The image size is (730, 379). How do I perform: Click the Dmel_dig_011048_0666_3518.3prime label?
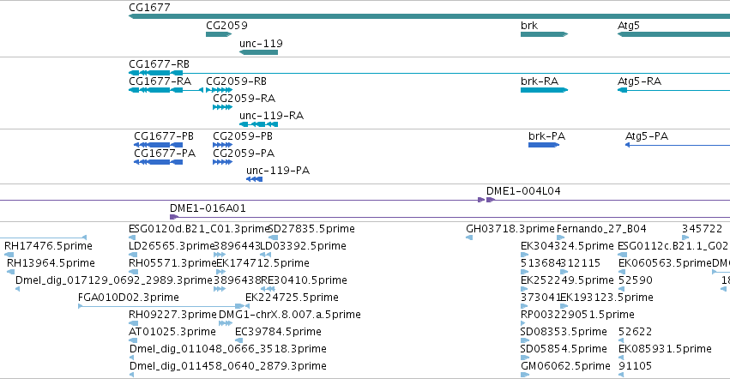[227, 349]
